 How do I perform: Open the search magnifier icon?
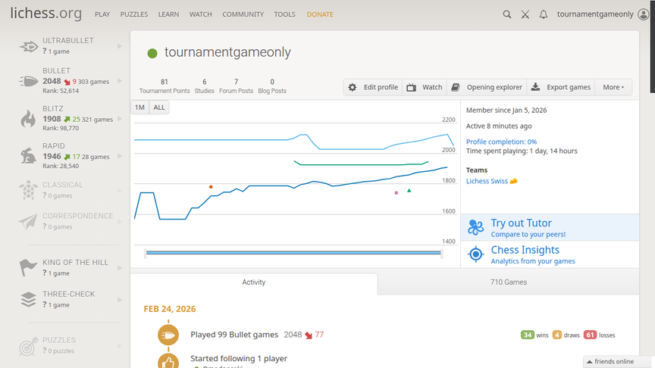(507, 14)
